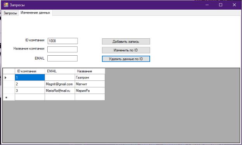Select the EMAIL text field
Viewport: 242px width, 145px height.
coord(62,58)
